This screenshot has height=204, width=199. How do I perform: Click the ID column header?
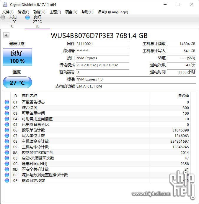point(15,96)
